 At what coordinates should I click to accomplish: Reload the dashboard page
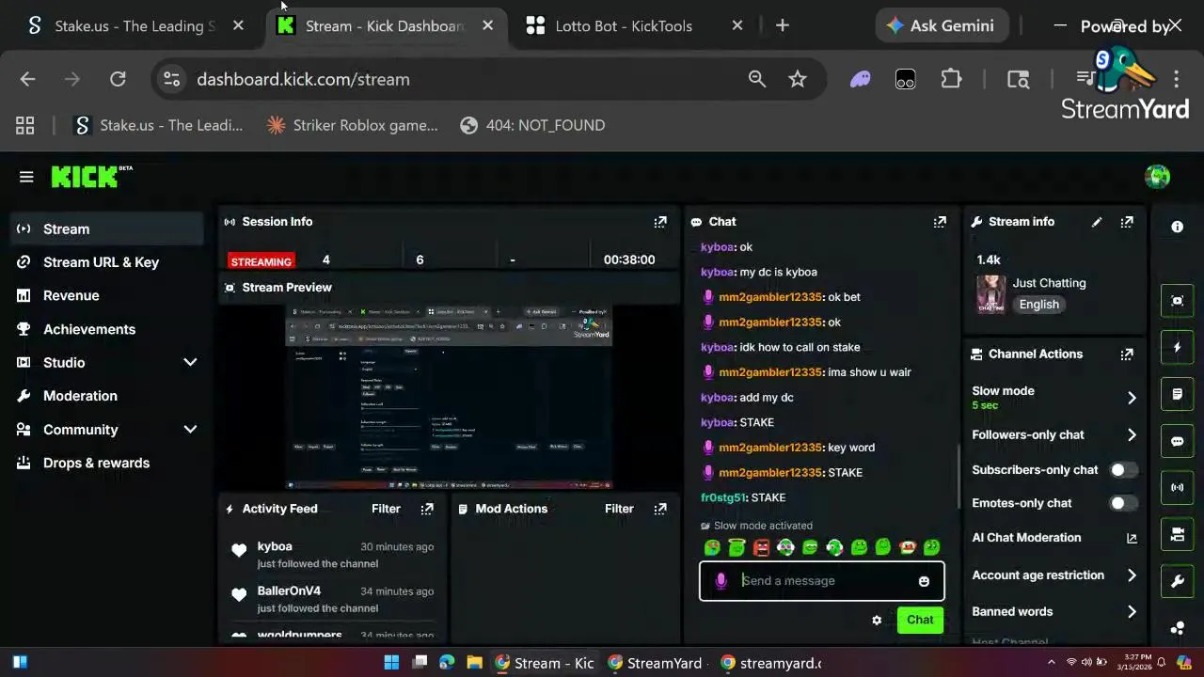pos(118,79)
